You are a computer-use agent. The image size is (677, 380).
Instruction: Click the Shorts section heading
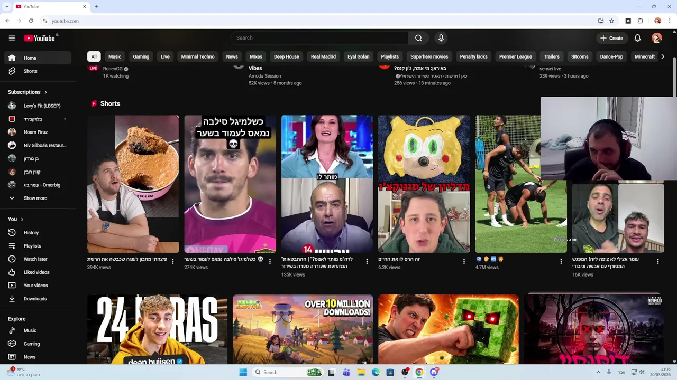[110, 104]
